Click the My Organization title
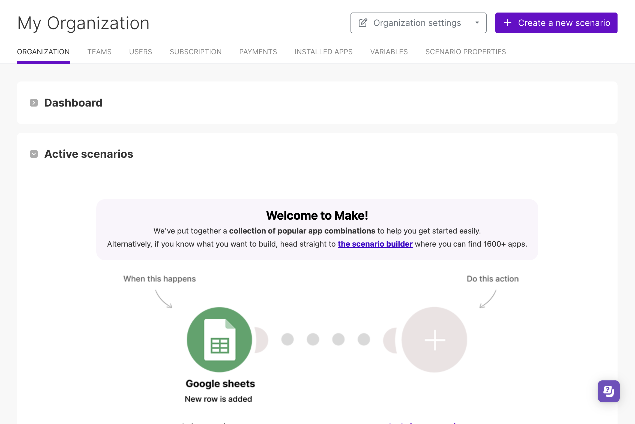 click(83, 23)
